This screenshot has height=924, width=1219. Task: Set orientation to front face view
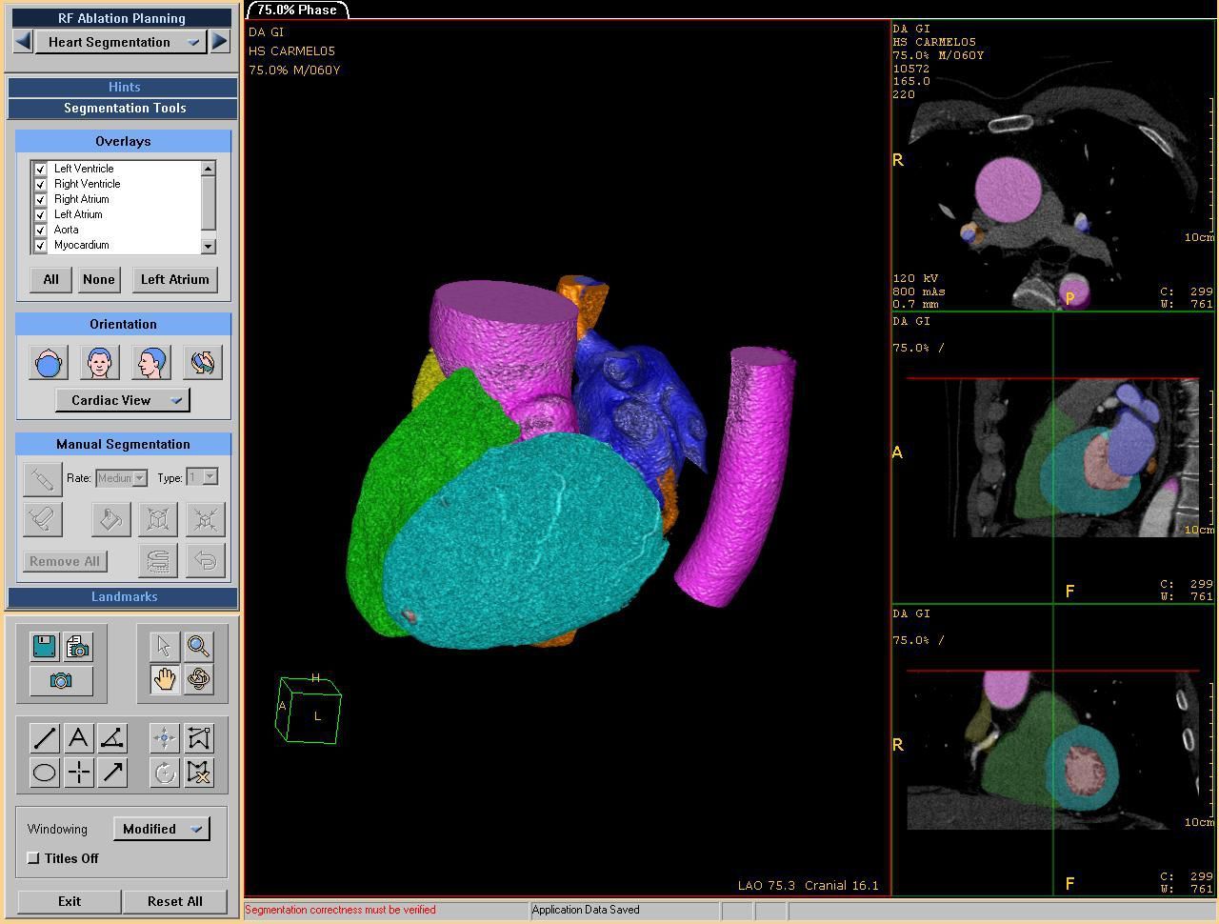point(99,363)
